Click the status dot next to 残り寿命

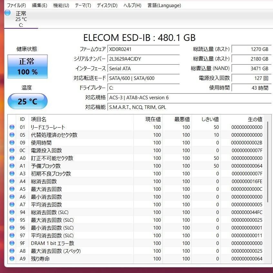pyautogui.click(x=12, y=259)
